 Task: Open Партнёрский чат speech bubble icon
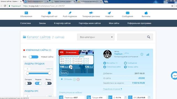point(49,13)
